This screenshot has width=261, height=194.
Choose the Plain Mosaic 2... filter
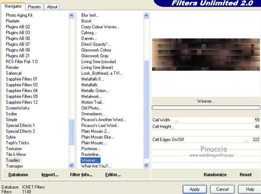pos(95,131)
